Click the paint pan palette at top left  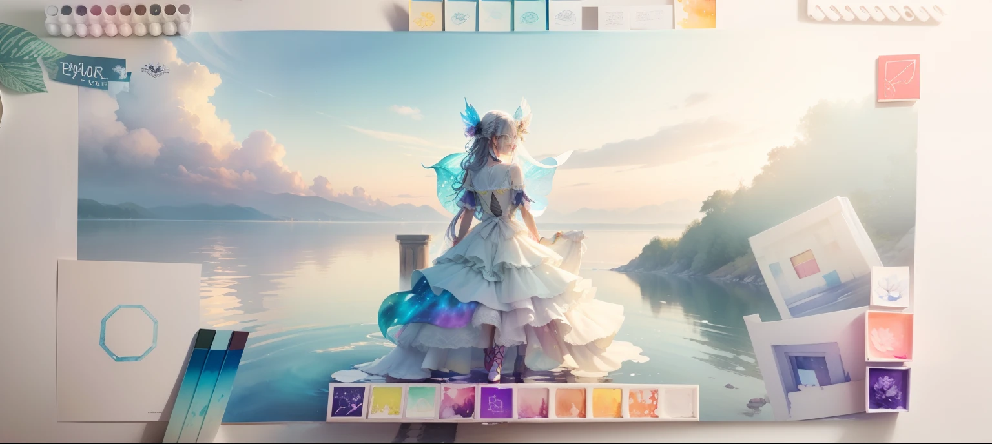coord(118,19)
